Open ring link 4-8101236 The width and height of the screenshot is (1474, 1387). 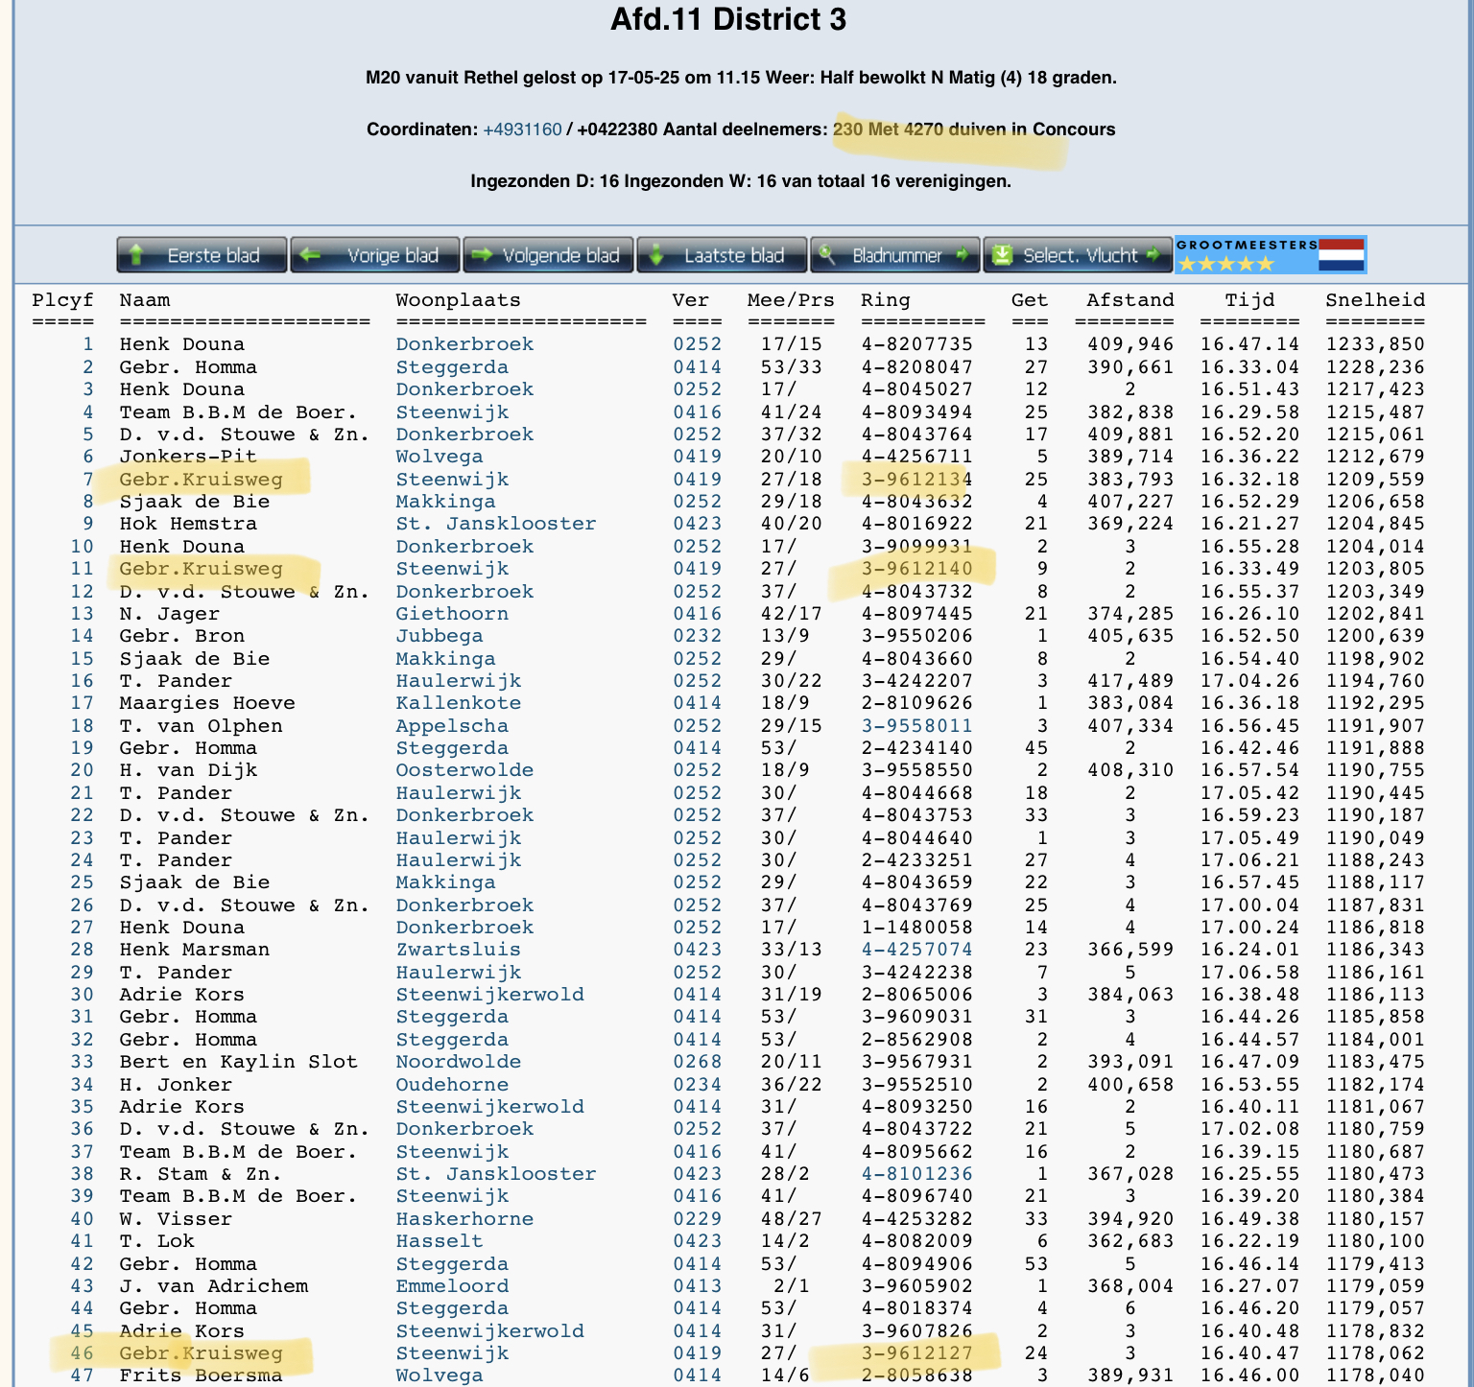[916, 1174]
